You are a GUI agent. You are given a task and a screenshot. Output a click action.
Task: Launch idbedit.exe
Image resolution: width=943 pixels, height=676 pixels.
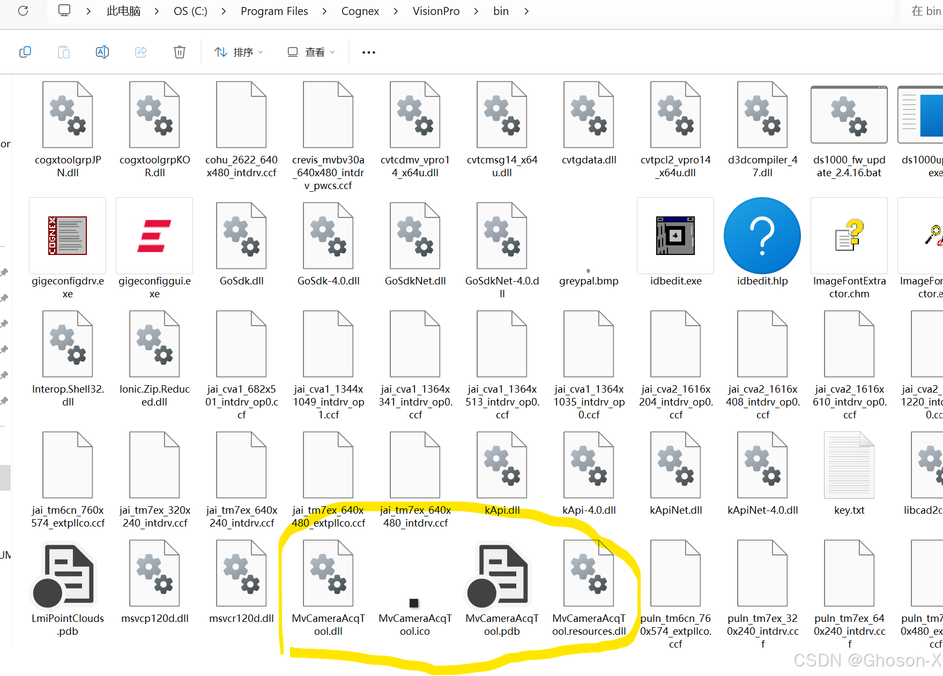(x=675, y=236)
